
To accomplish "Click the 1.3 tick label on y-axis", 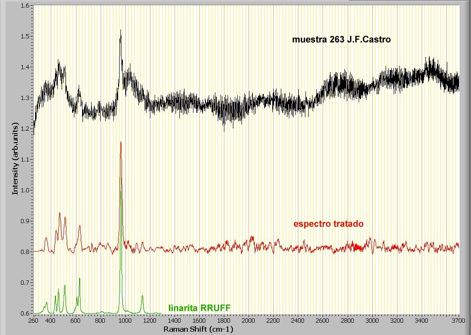I will tap(25, 98).
